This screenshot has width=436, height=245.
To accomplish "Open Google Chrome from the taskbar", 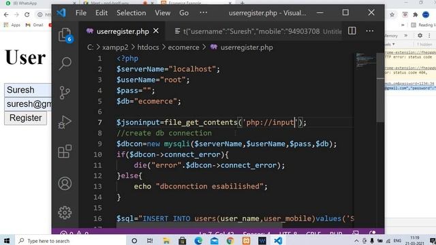I will (230, 240).
